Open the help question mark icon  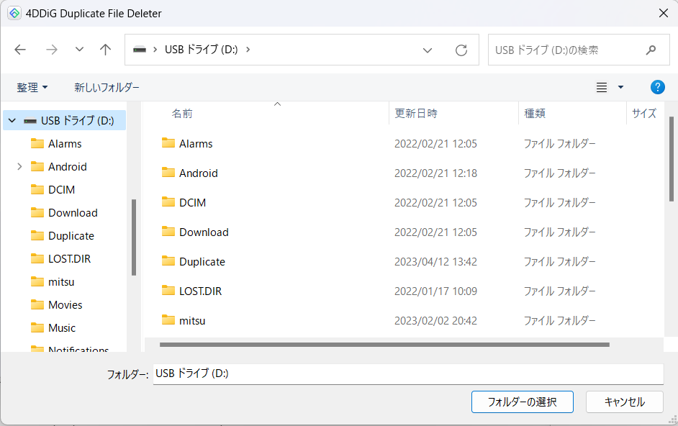[657, 87]
